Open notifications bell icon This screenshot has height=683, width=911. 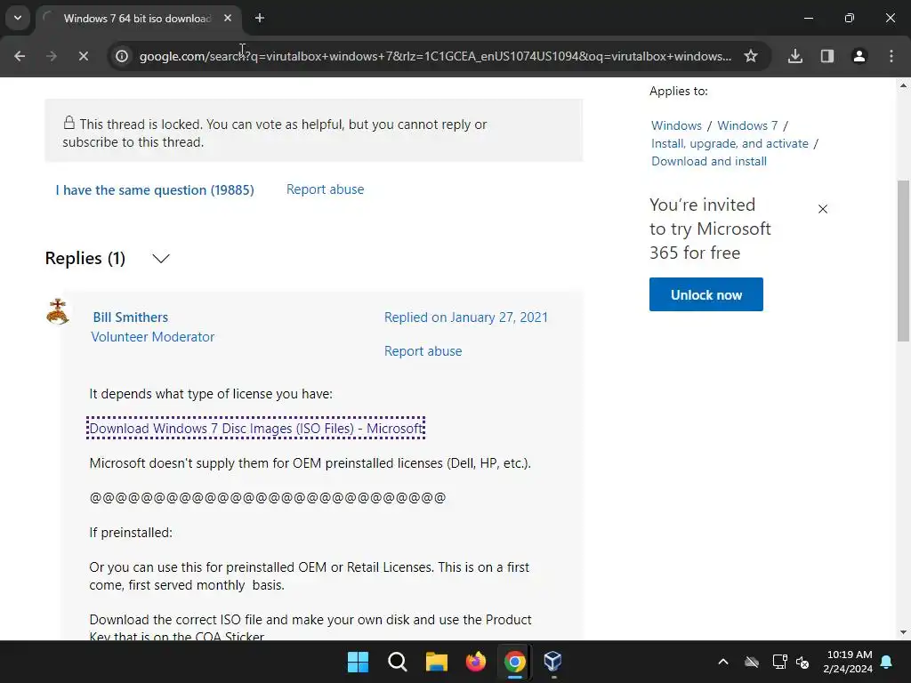point(887,662)
